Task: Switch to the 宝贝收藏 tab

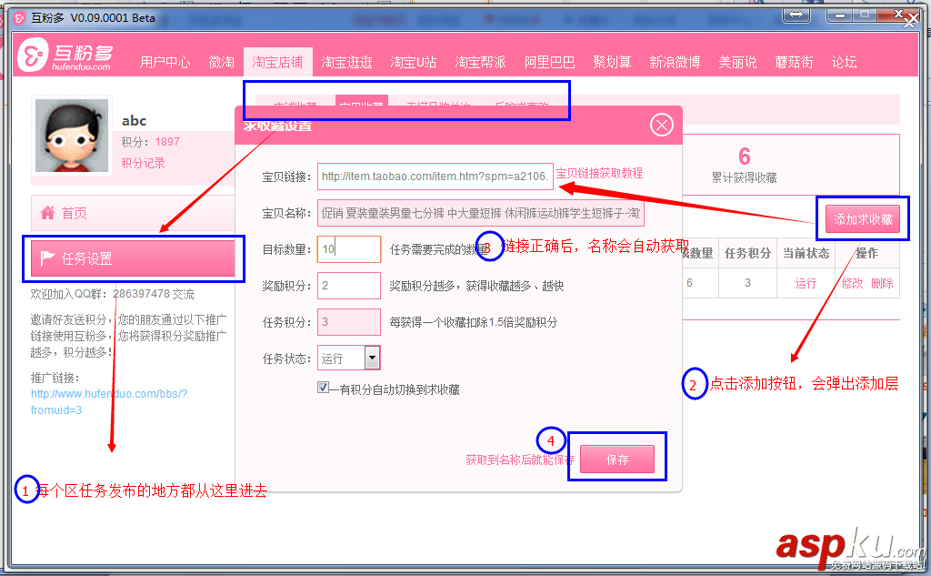Action: pos(363,102)
